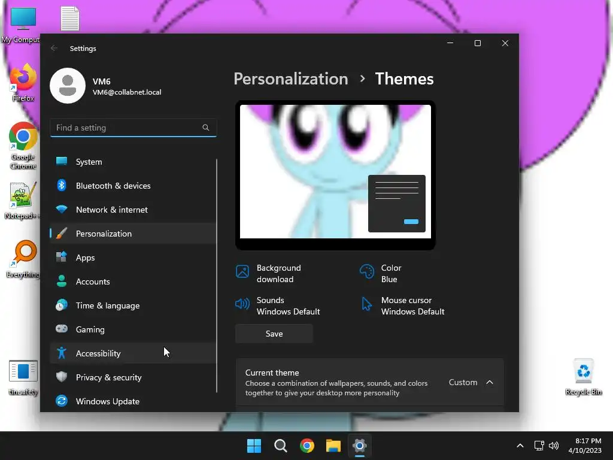Click the VM6 user avatar
The width and height of the screenshot is (613, 460).
click(68, 86)
